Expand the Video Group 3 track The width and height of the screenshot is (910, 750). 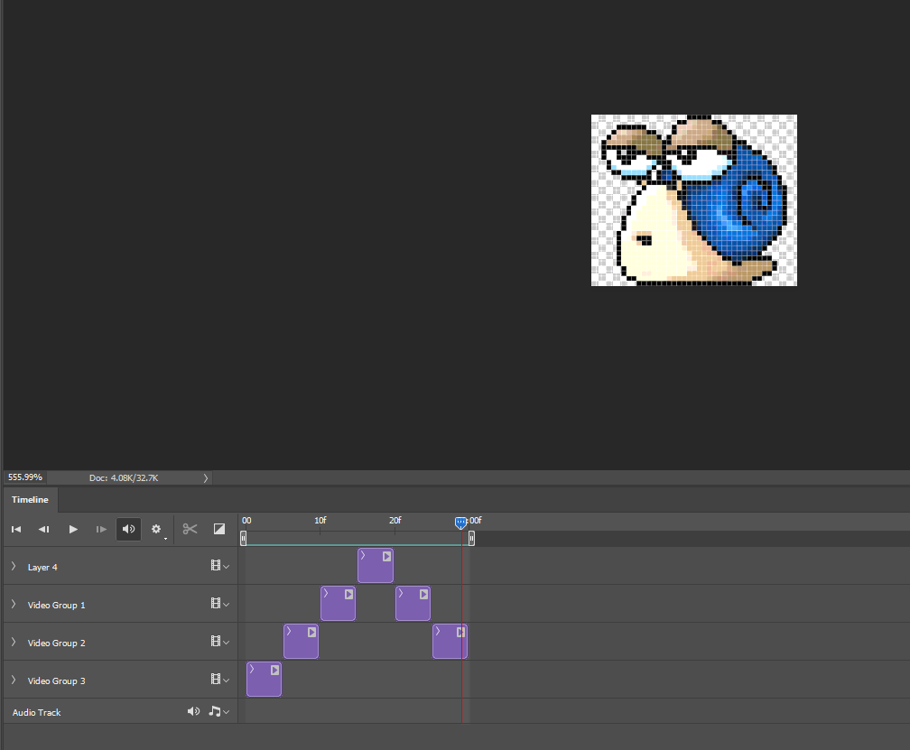14,681
